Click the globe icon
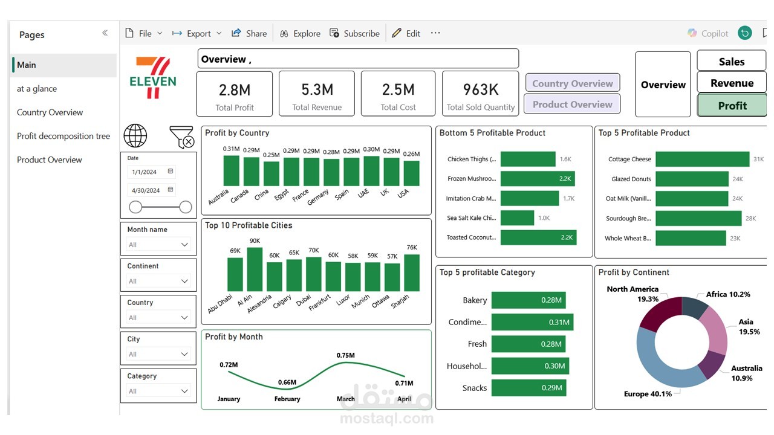 [135, 136]
